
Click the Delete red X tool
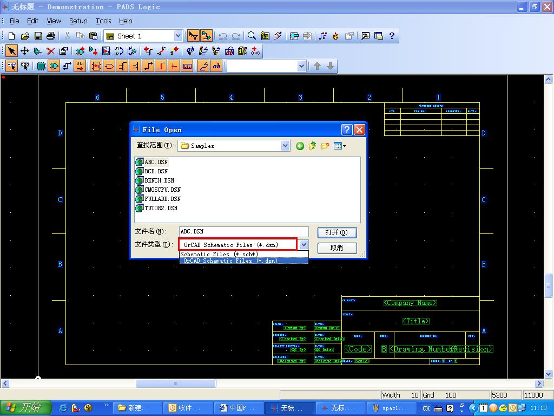pyautogui.click(x=51, y=51)
